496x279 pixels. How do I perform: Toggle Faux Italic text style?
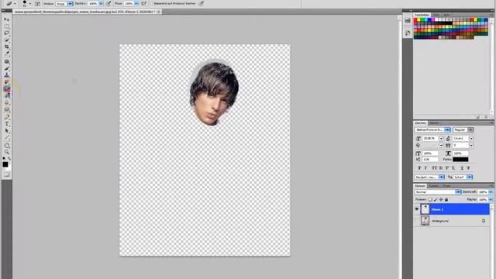425,168
